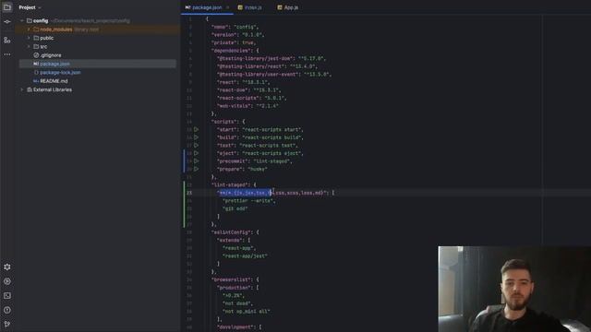Collapse the config root folder
The height and width of the screenshot is (332, 591).
click(x=22, y=20)
